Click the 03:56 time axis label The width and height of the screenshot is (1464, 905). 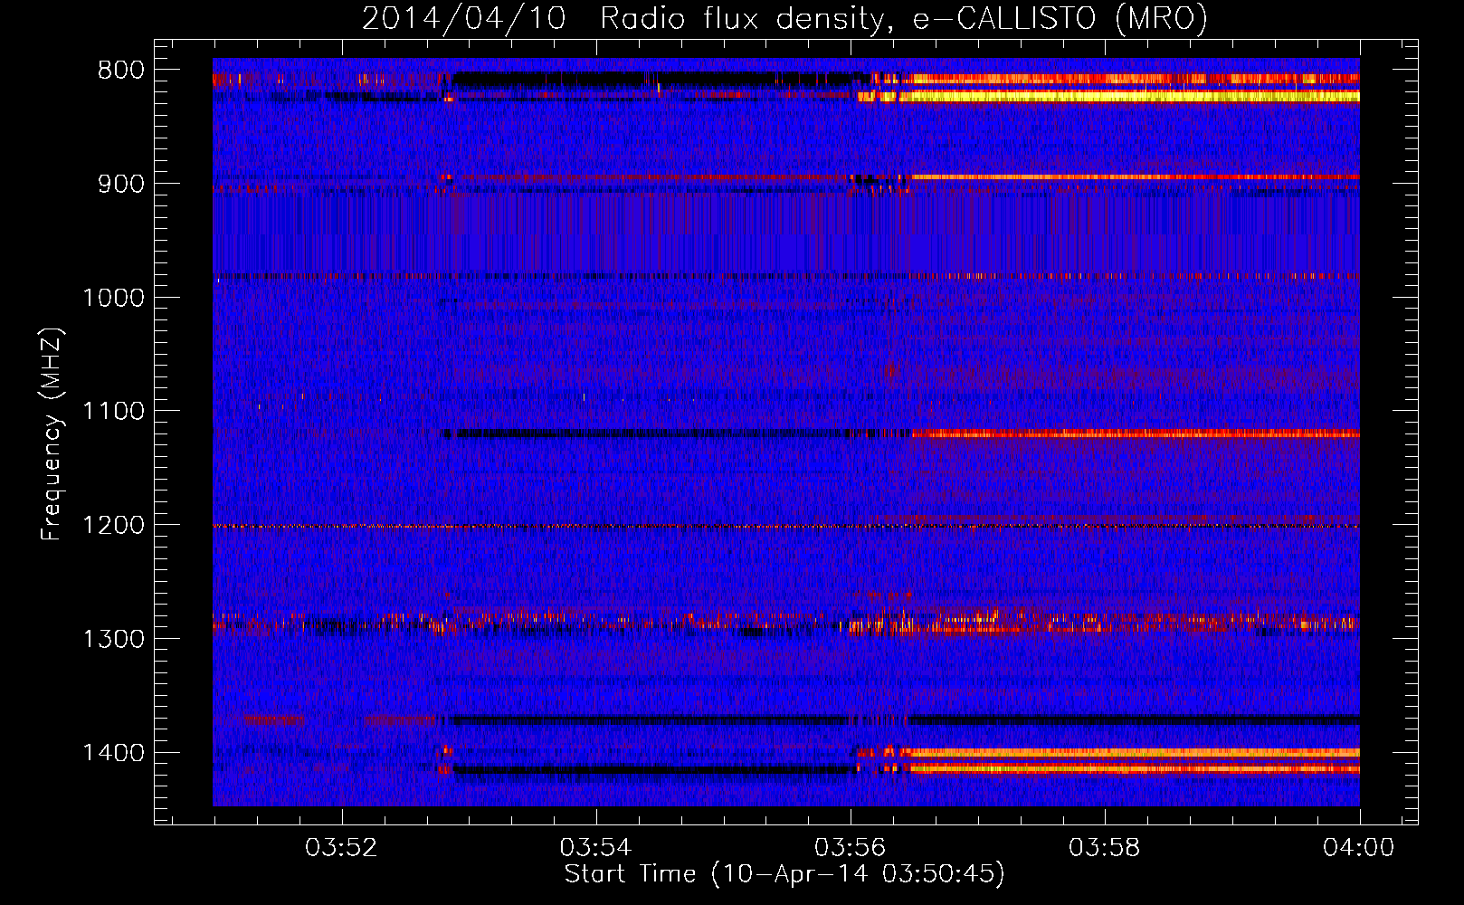pyautogui.click(x=851, y=848)
